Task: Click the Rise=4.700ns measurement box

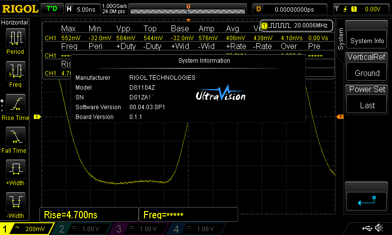Action: 89,214
